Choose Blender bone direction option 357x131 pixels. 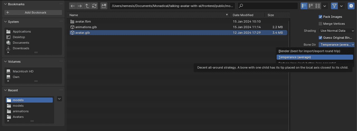[x=309, y=51]
